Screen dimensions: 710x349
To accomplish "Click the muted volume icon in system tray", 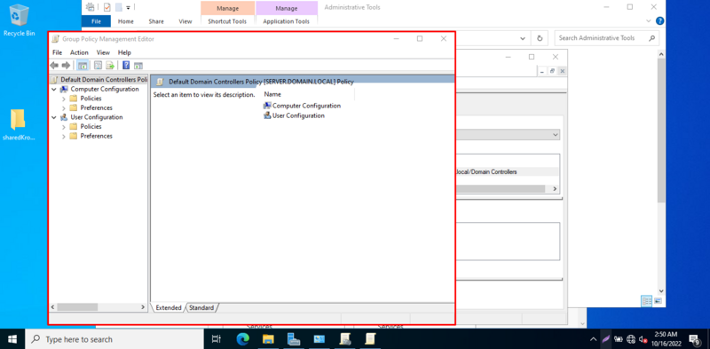I will (643, 339).
